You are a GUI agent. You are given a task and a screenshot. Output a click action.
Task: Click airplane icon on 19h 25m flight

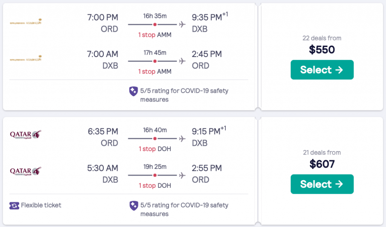(x=182, y=176)
